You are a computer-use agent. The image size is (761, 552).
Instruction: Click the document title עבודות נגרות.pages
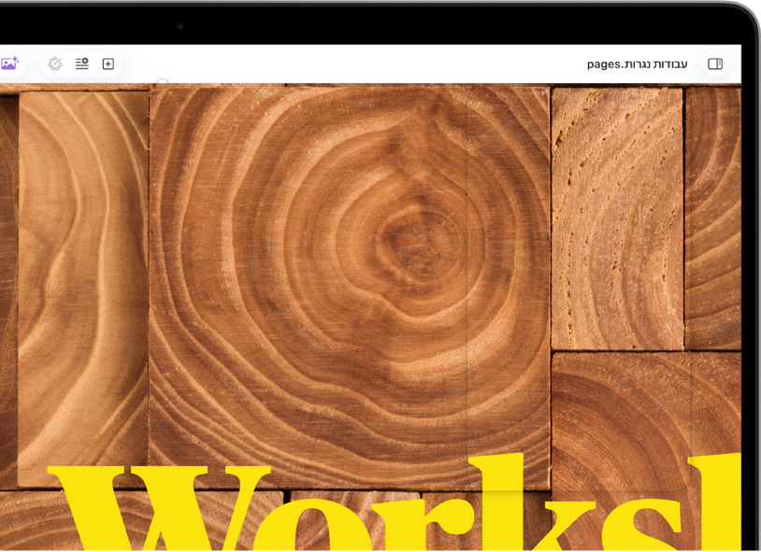coord(637,64)
